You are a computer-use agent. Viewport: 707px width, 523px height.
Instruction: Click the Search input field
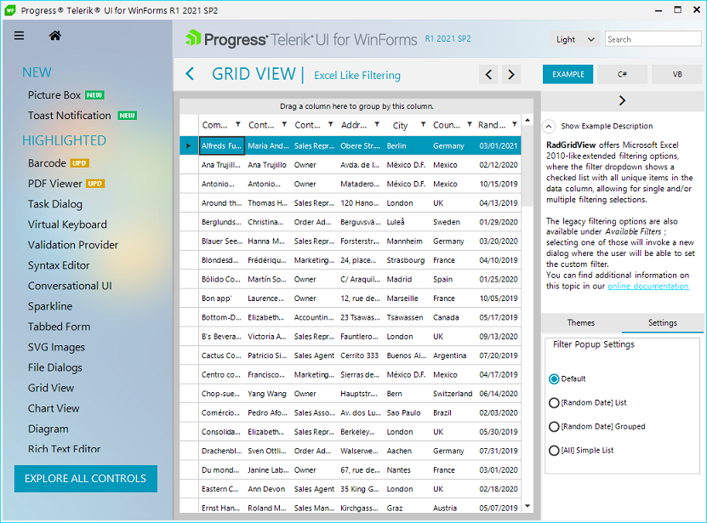653,39
